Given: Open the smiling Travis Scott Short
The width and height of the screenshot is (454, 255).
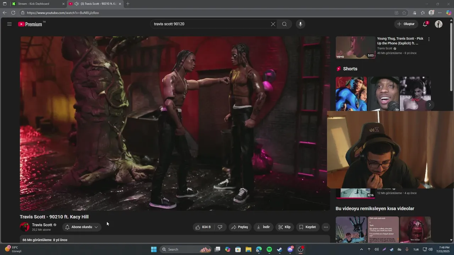Looking at the screenshot, I should tap(383, 94).
